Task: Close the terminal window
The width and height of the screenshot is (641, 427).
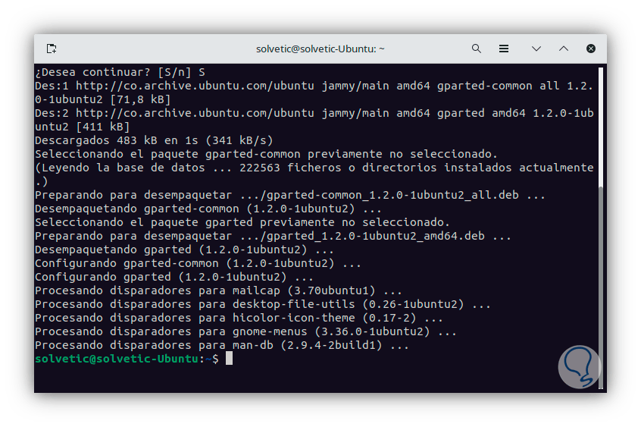Action: coord(591,49)
